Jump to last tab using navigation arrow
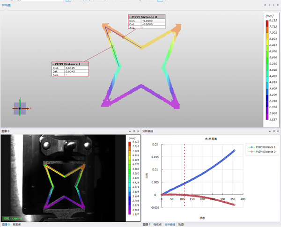 point(278,5)
